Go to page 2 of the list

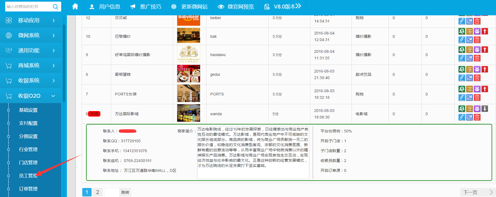coord(97,192)
